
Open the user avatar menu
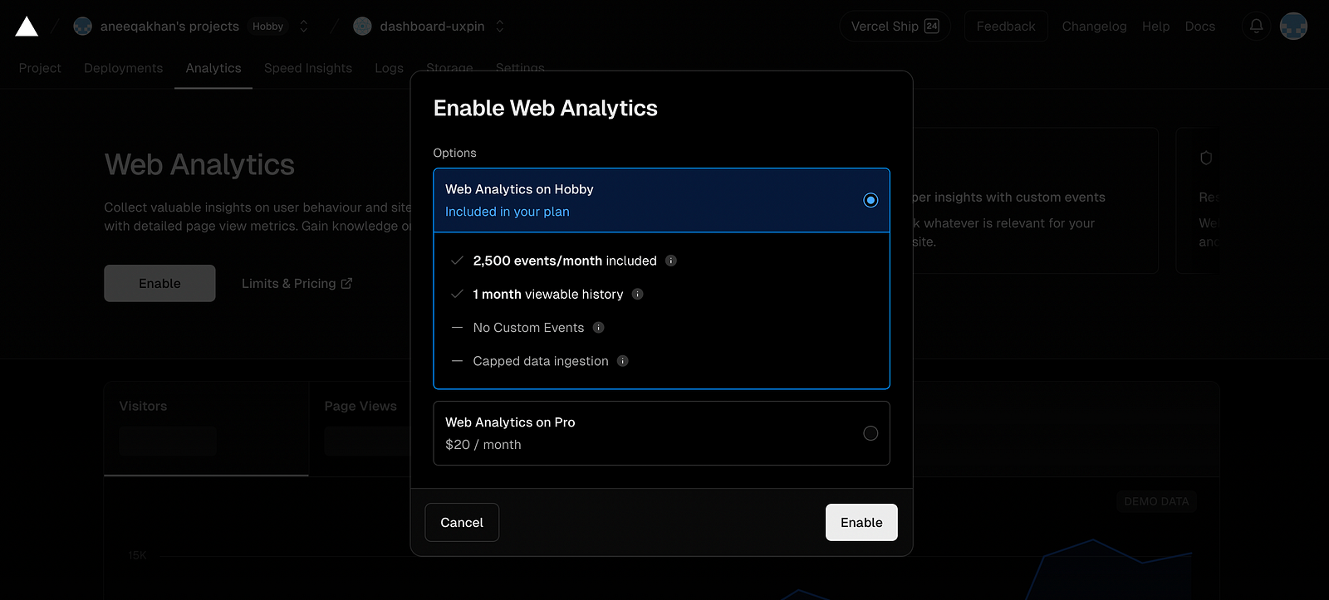pos(1293,27)
